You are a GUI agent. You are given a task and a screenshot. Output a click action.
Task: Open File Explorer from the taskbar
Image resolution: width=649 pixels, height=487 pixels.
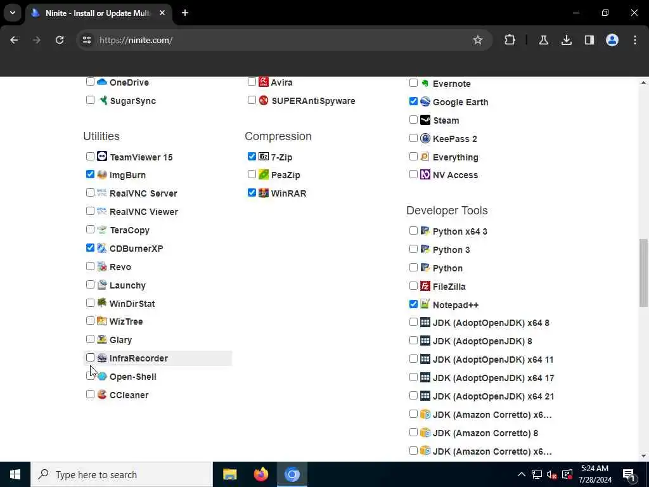pos(229,474)
